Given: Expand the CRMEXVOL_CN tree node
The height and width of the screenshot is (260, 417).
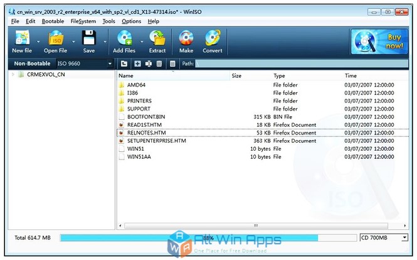Looking at the screenshot, I should tap(13, 75).
